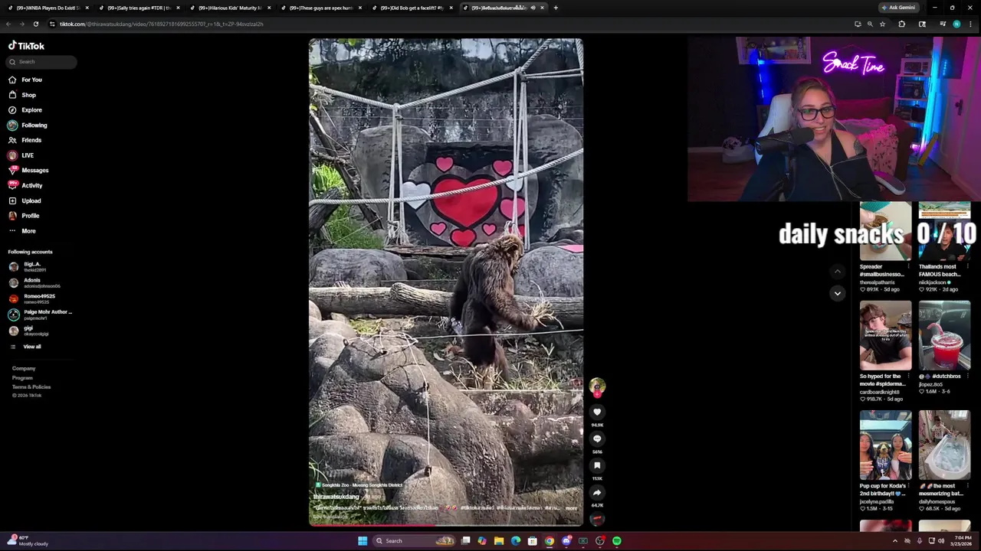Open Messages in the sidebar

pyautogui.click(x=28, y=170)
